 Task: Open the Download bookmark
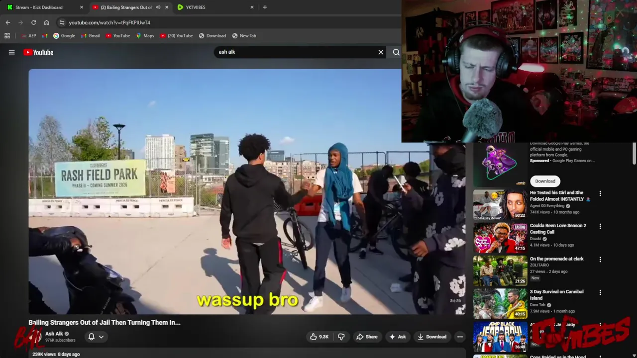coord(212,36)
